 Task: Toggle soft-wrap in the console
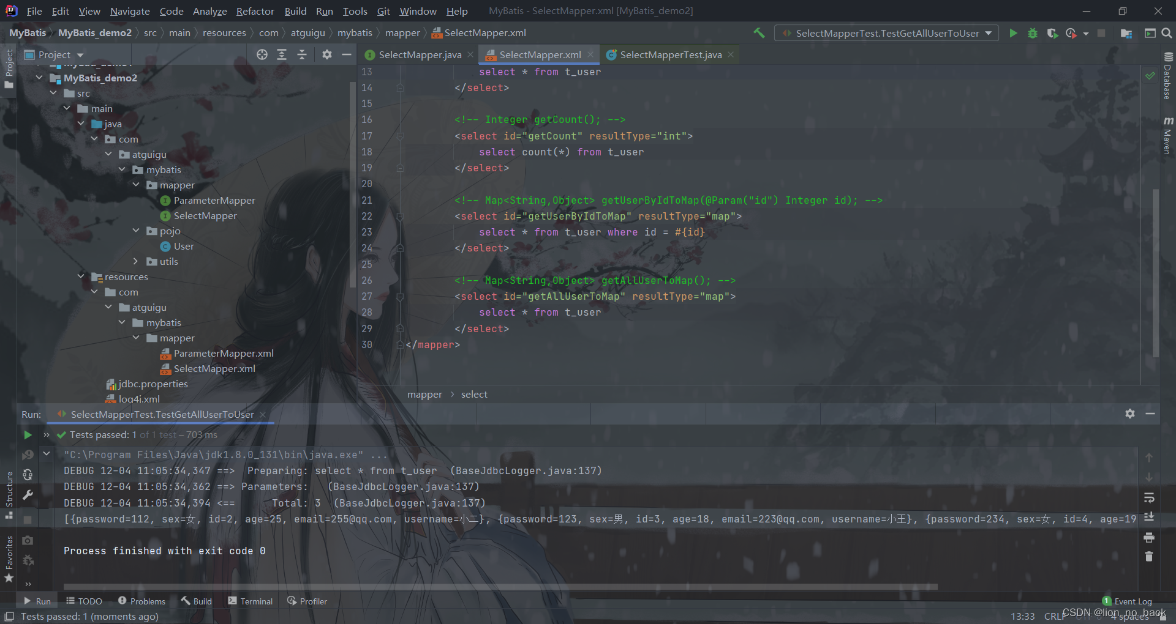(1149, 497)
